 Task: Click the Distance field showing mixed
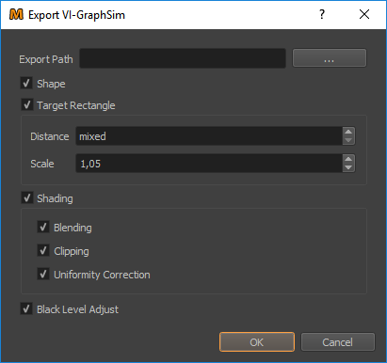tap(209, 136)
